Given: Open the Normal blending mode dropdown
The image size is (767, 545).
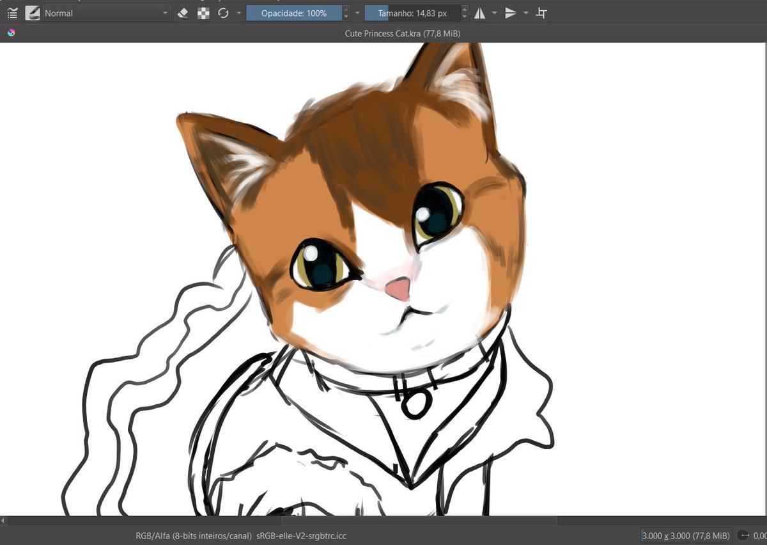Looking at the screenshot, I should click(x=107, y=13).
